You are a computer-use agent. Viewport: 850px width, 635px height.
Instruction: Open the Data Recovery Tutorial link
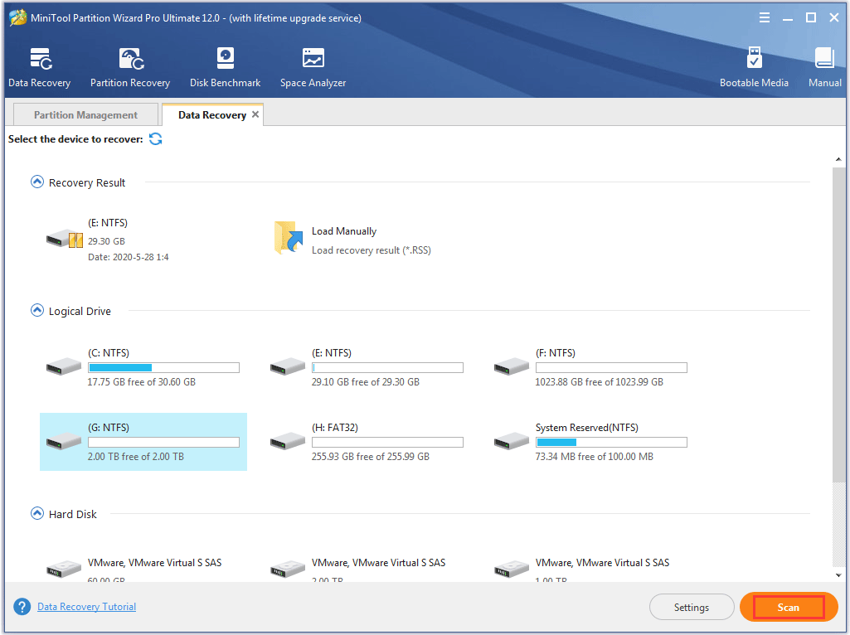click(x=86, y=606)
